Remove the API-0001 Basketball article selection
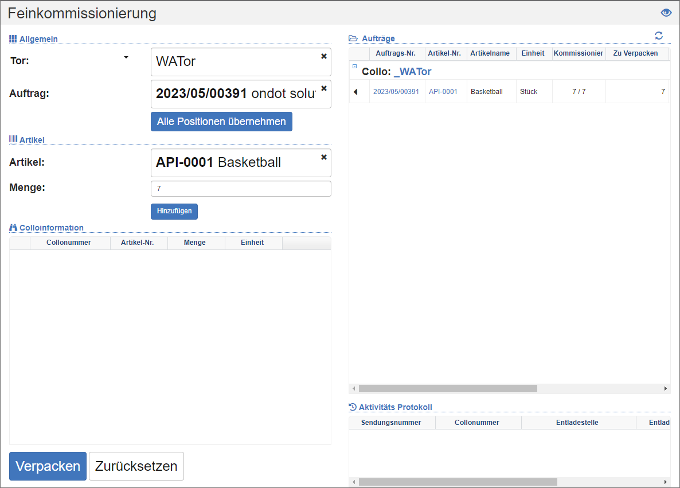Screen dimensions: 680x488 pyautogui.click(x=323, y=157)
